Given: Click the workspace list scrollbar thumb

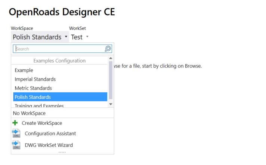Looking at the screenshot, I should [111, 80].
